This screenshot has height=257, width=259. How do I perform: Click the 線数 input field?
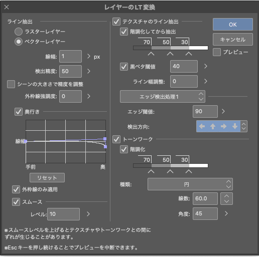point(205,198)
